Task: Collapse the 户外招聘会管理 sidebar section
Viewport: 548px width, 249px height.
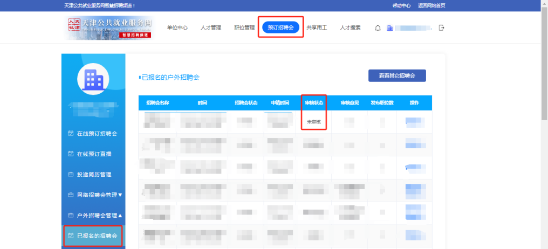Action: 96,215
